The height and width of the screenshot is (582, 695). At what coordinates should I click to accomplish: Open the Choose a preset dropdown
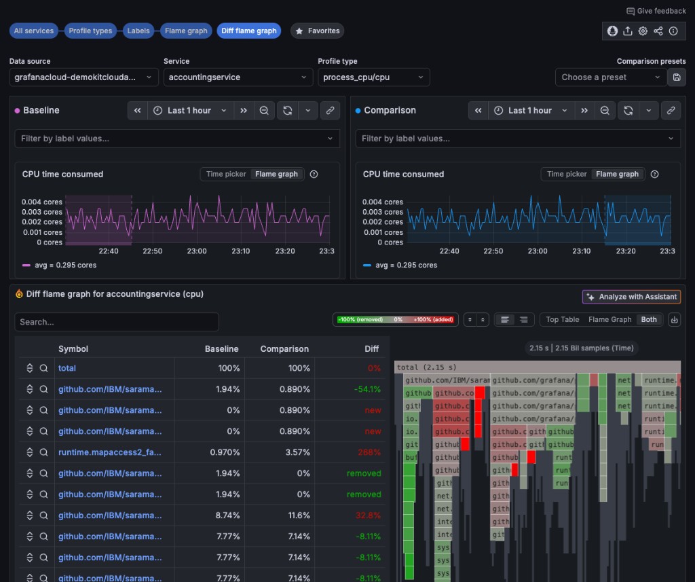pyautogui.click(x=610, y=77)
